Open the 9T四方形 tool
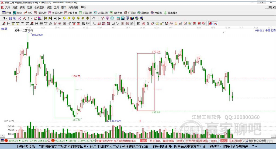Image resolution: width=276 pixels, height=149 pixels. [x=101, y=13]
